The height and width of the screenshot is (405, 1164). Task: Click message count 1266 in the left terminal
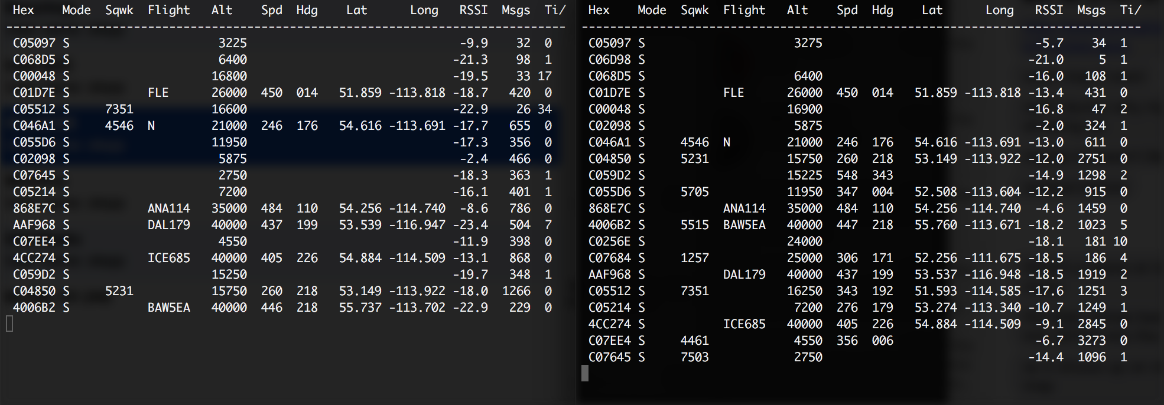coord(516,291)
